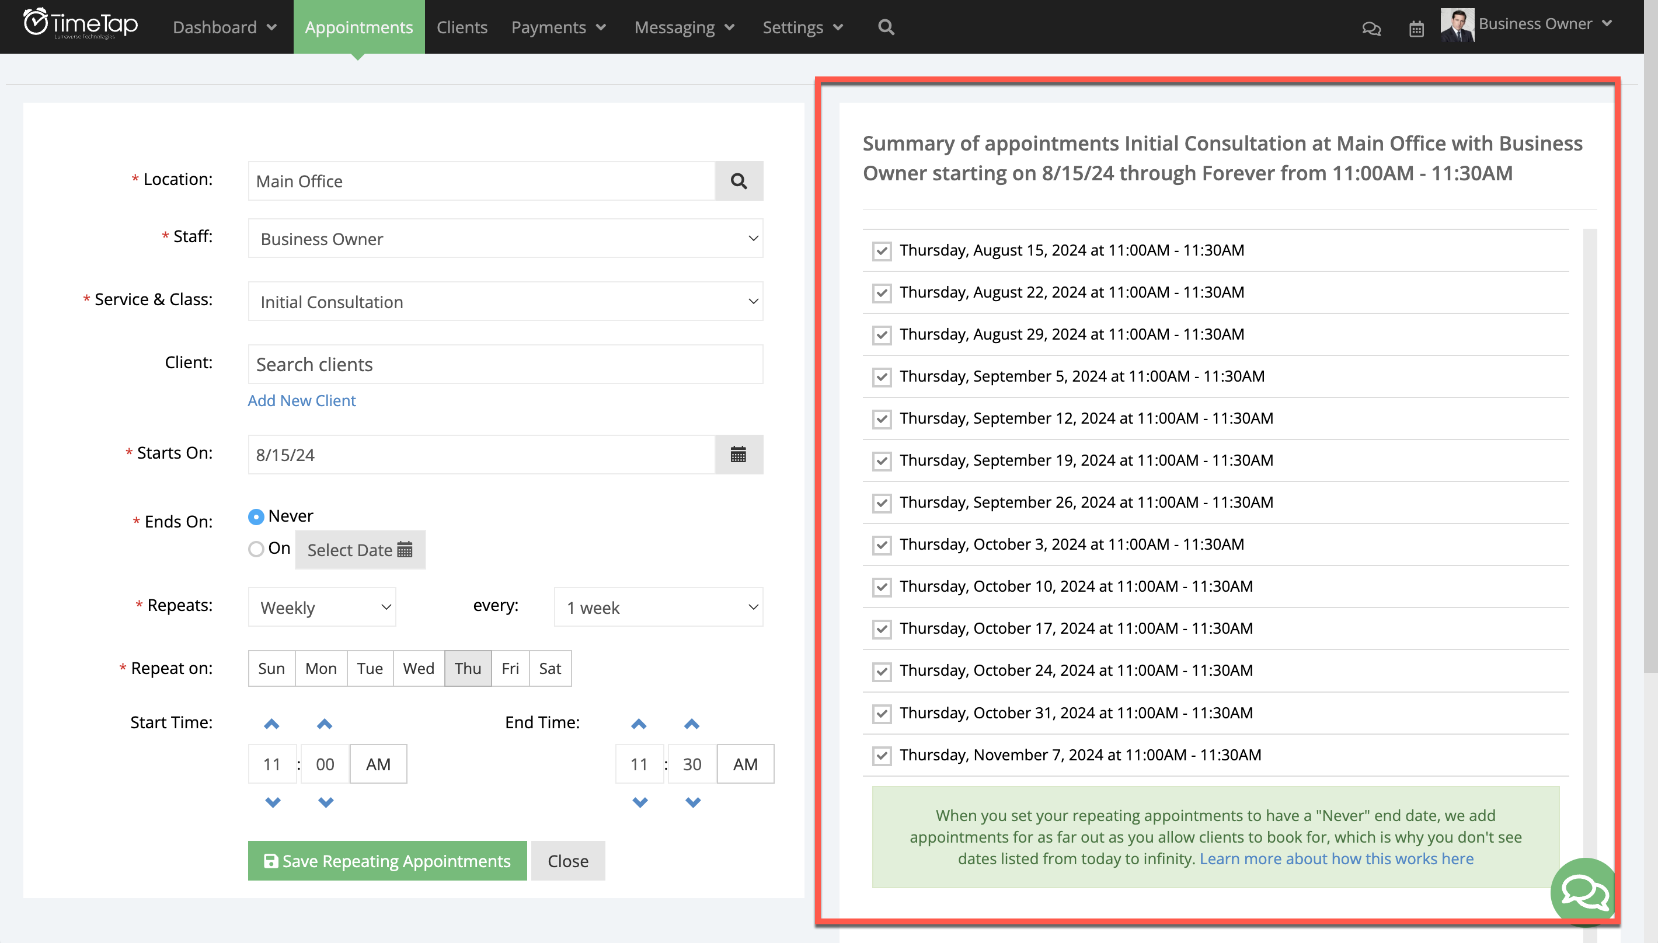The image size is (1658, 943).
Task: Click the Location search magnifier
Action: click(x=739, y=181)
